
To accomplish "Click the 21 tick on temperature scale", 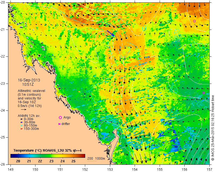I will point(29,161).
